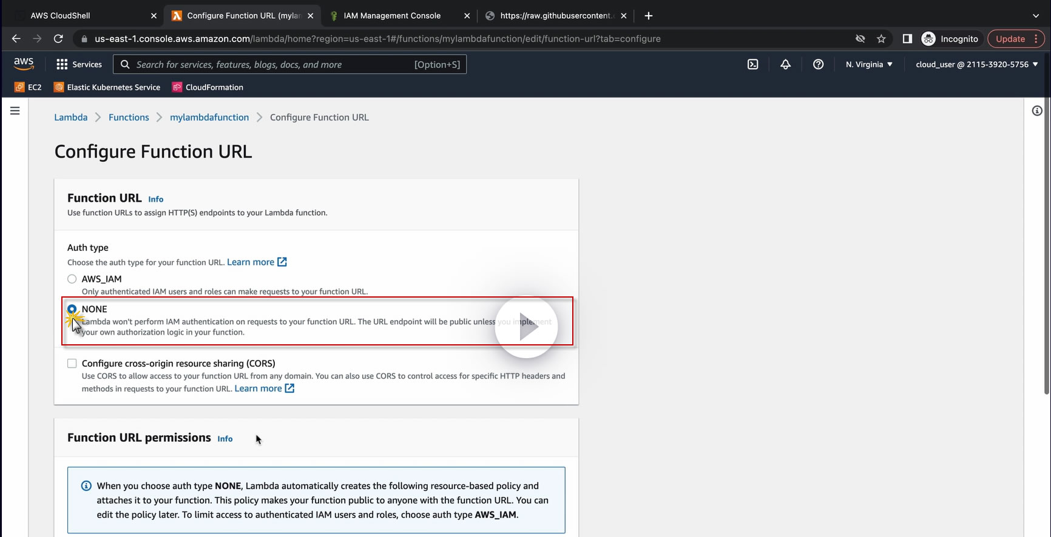Reload the page
This screenshot has width=1051, height=537.
pos(58,39)
